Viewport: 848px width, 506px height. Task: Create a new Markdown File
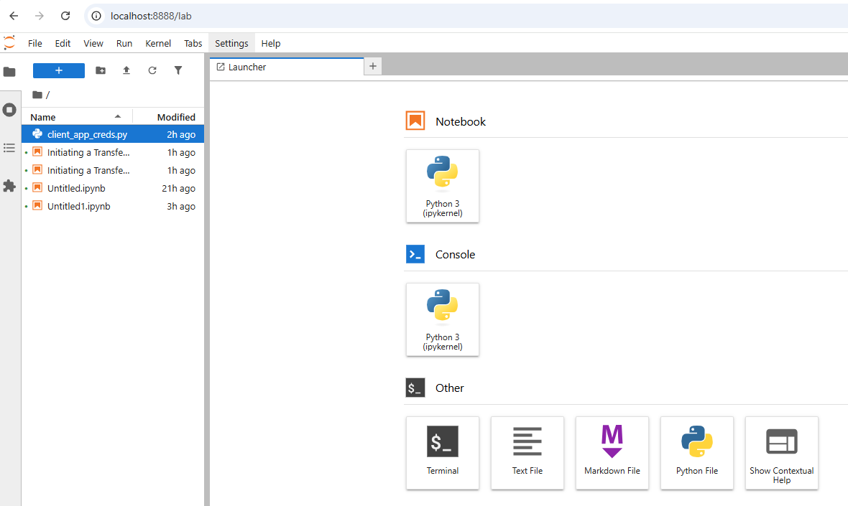pos(612,453)
